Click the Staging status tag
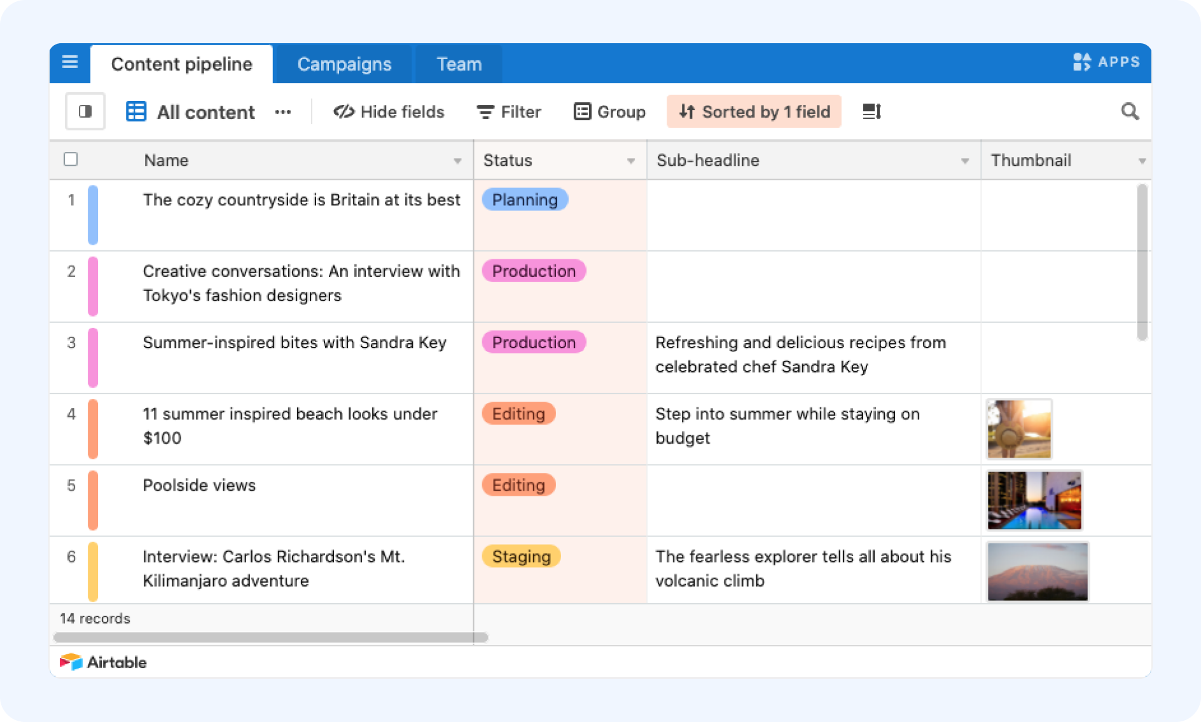This screenshot has width=1201, height=722. coord(521,556)
